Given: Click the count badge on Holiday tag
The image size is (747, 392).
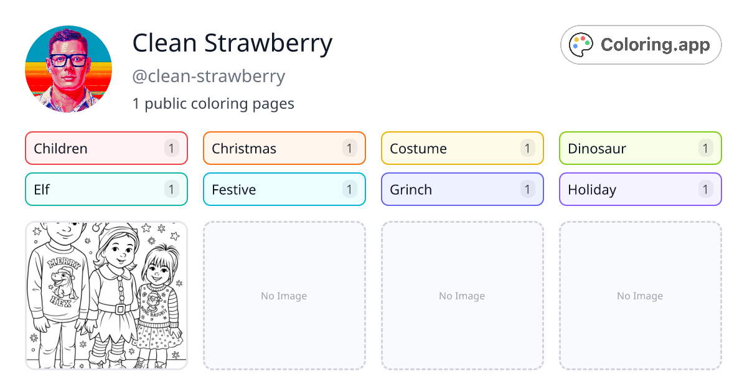Looking at the screenshot, I should [x=705, y=189].
